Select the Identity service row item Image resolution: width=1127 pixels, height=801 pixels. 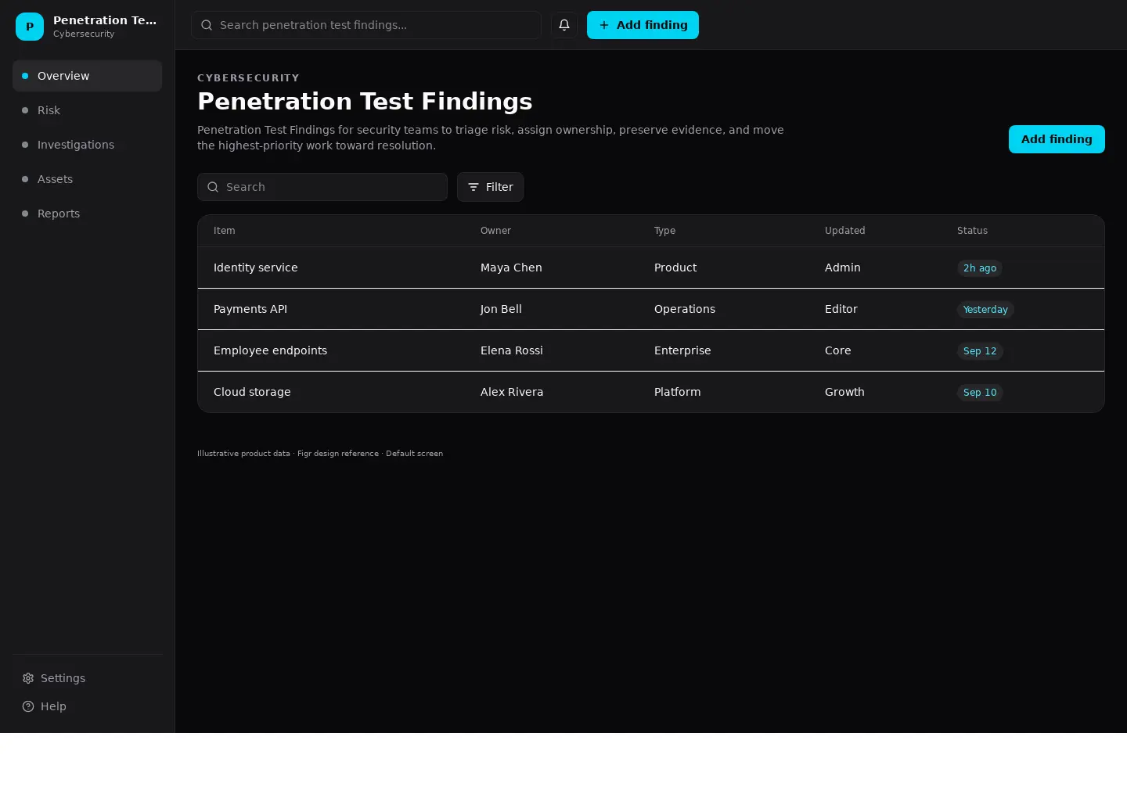click(255, 268)
